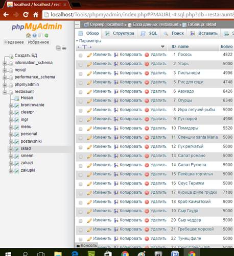
Task: Expand the mysql database tree node
Action: (5, 70)
